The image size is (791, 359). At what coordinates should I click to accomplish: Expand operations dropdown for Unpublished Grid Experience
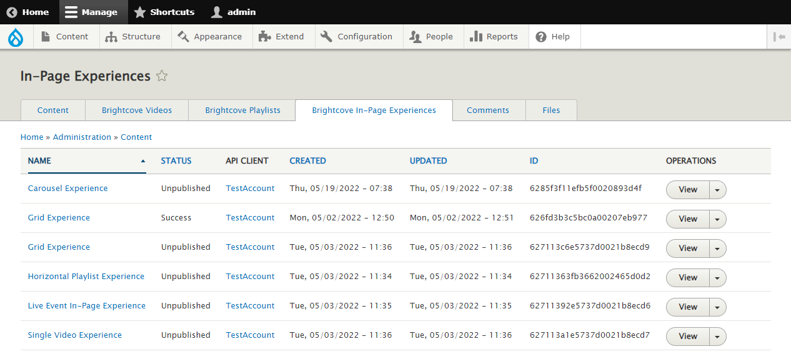click(718, 248)
